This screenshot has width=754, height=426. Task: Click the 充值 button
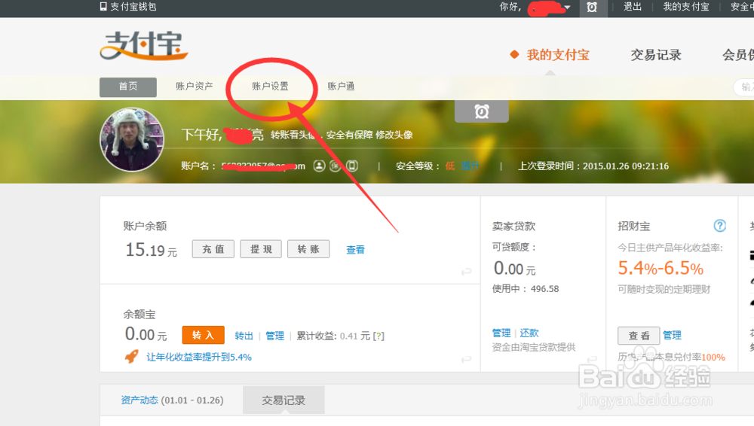click(213, 249)
